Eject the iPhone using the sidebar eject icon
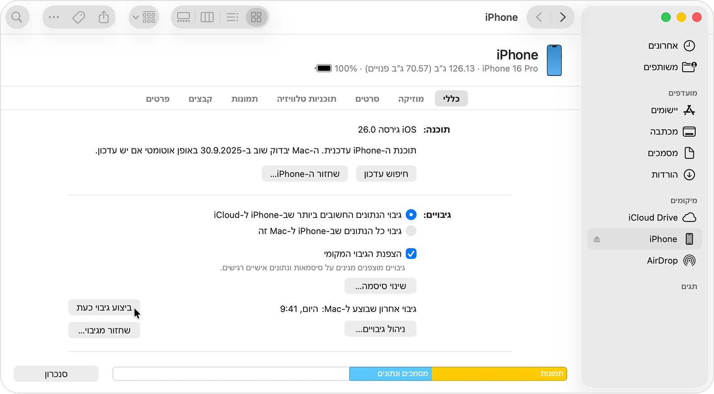Screen dimensions: 714x394 [x=597, y=238]
